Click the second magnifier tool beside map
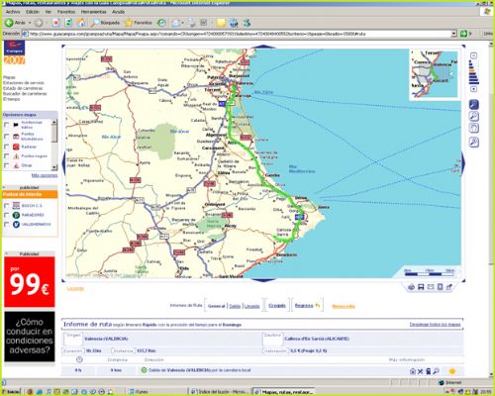The height and width of the screenshot is (396, 495). pyautogui.click(x=474, y=117)
